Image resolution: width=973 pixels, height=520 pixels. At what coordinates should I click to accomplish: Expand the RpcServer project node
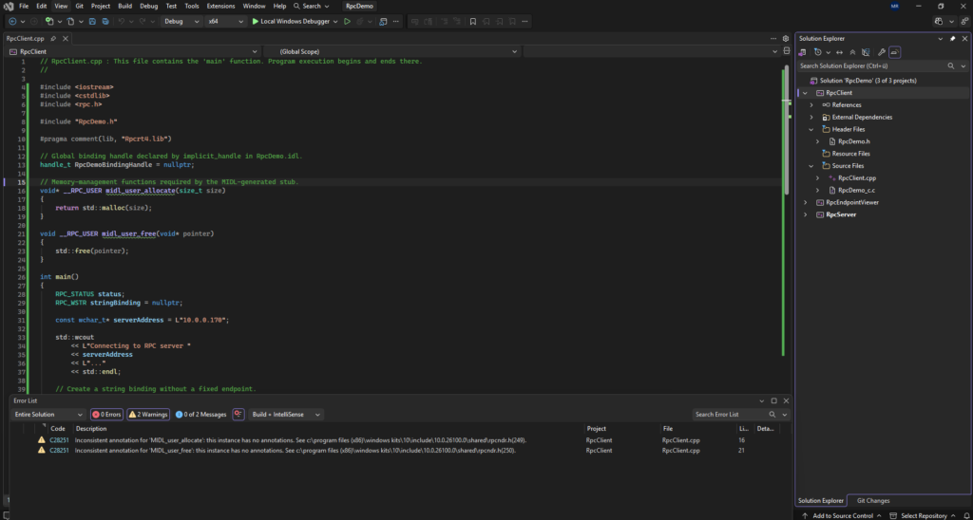pyautogui.click(x=805, y=214)
